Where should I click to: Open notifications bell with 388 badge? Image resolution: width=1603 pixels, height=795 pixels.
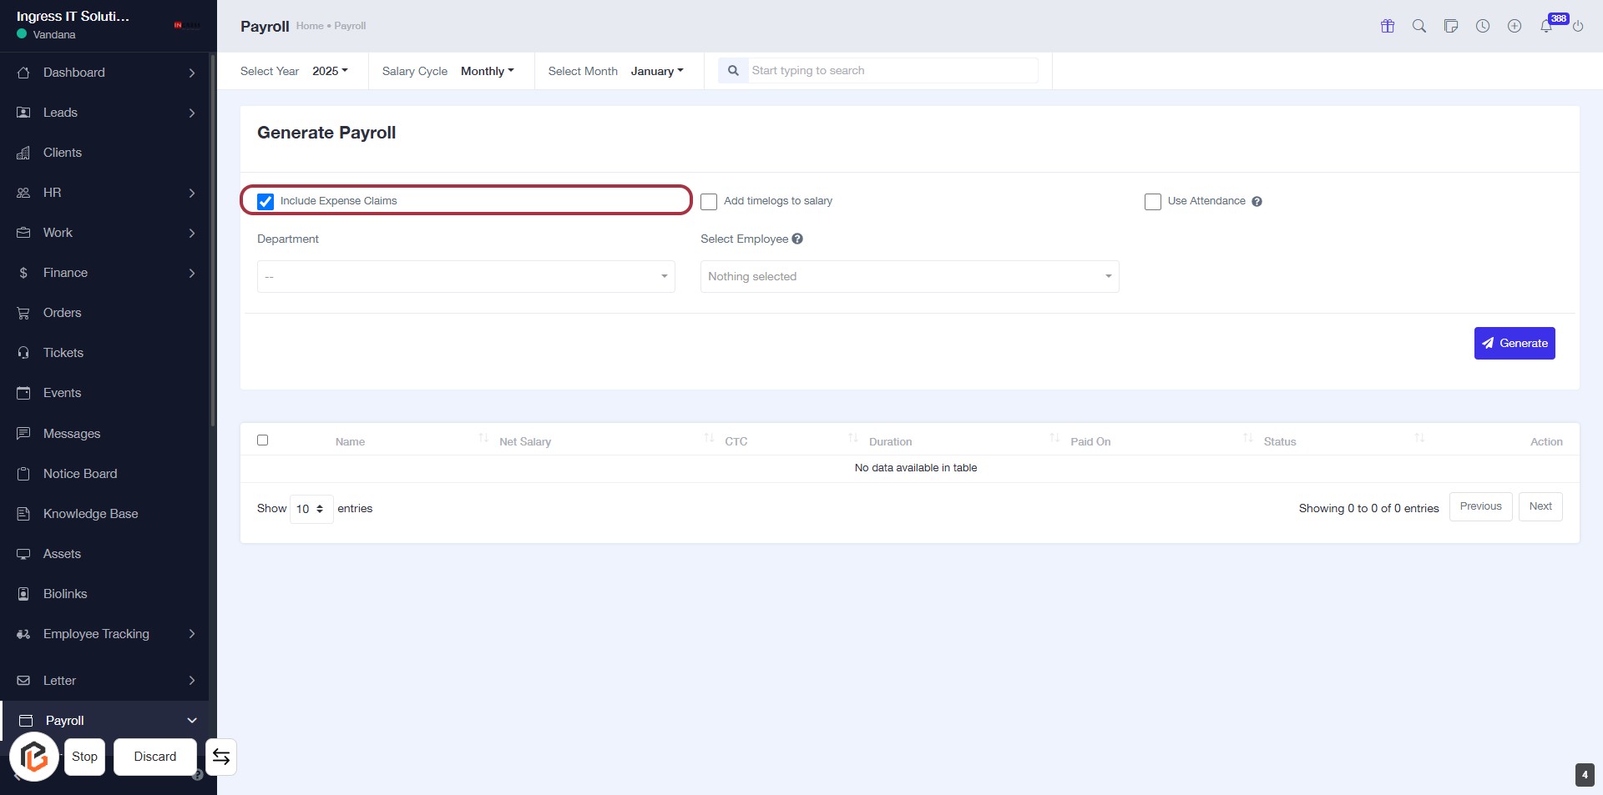[1546, 26]
